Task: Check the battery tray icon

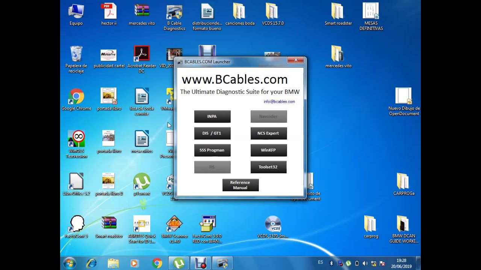Action: 357,264
